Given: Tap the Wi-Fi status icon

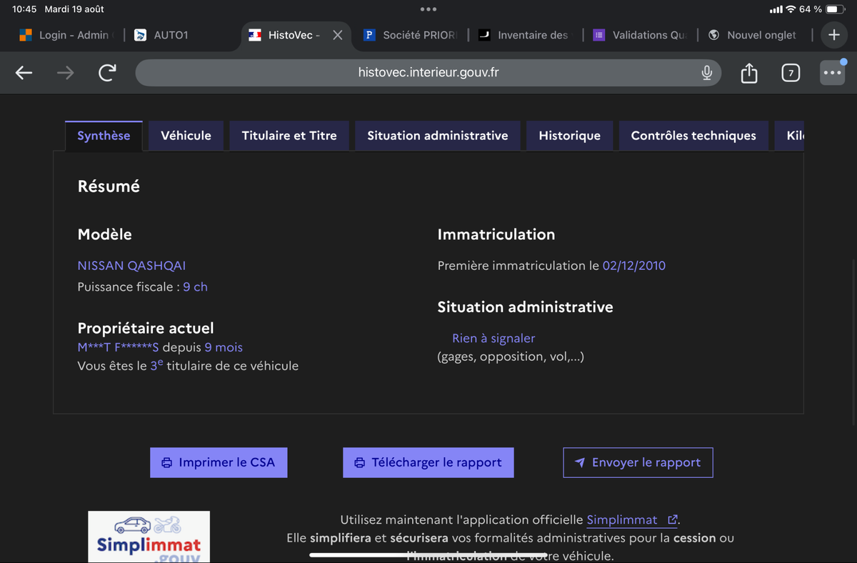Looking at the screenshot, I should (791, 9).
